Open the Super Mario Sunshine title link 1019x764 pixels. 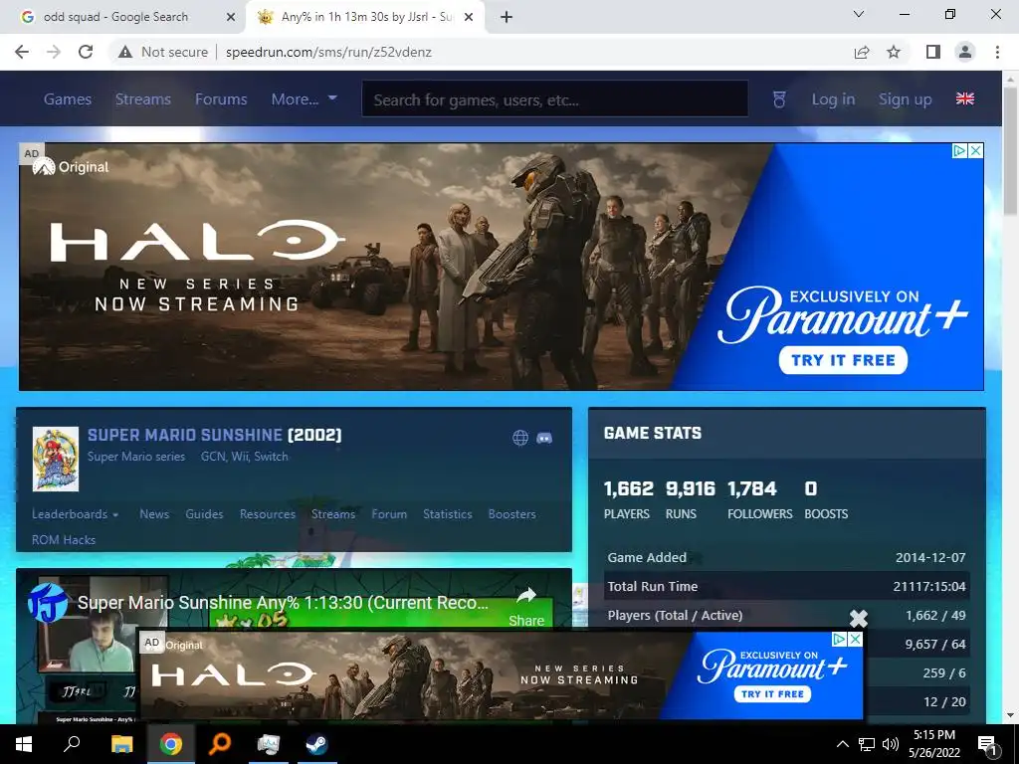tap(185, 435)
